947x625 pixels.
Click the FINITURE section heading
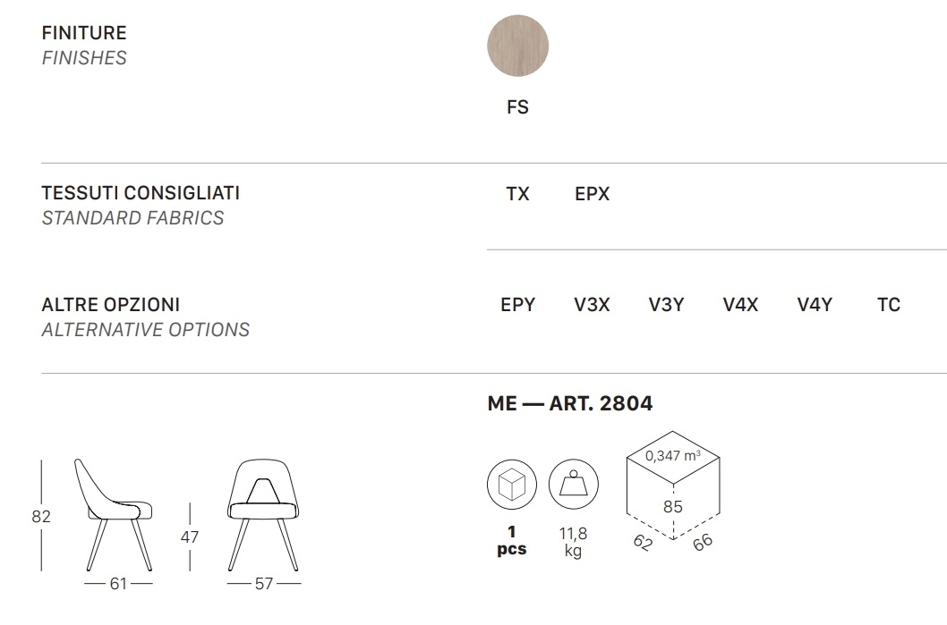click(x=84, y=33)
